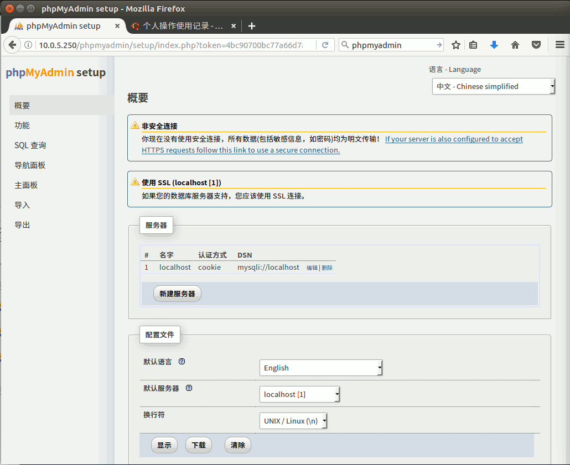Focus the search box containing phpmyadmin
This screenshot has width=570, height=465.
point(392,45)
